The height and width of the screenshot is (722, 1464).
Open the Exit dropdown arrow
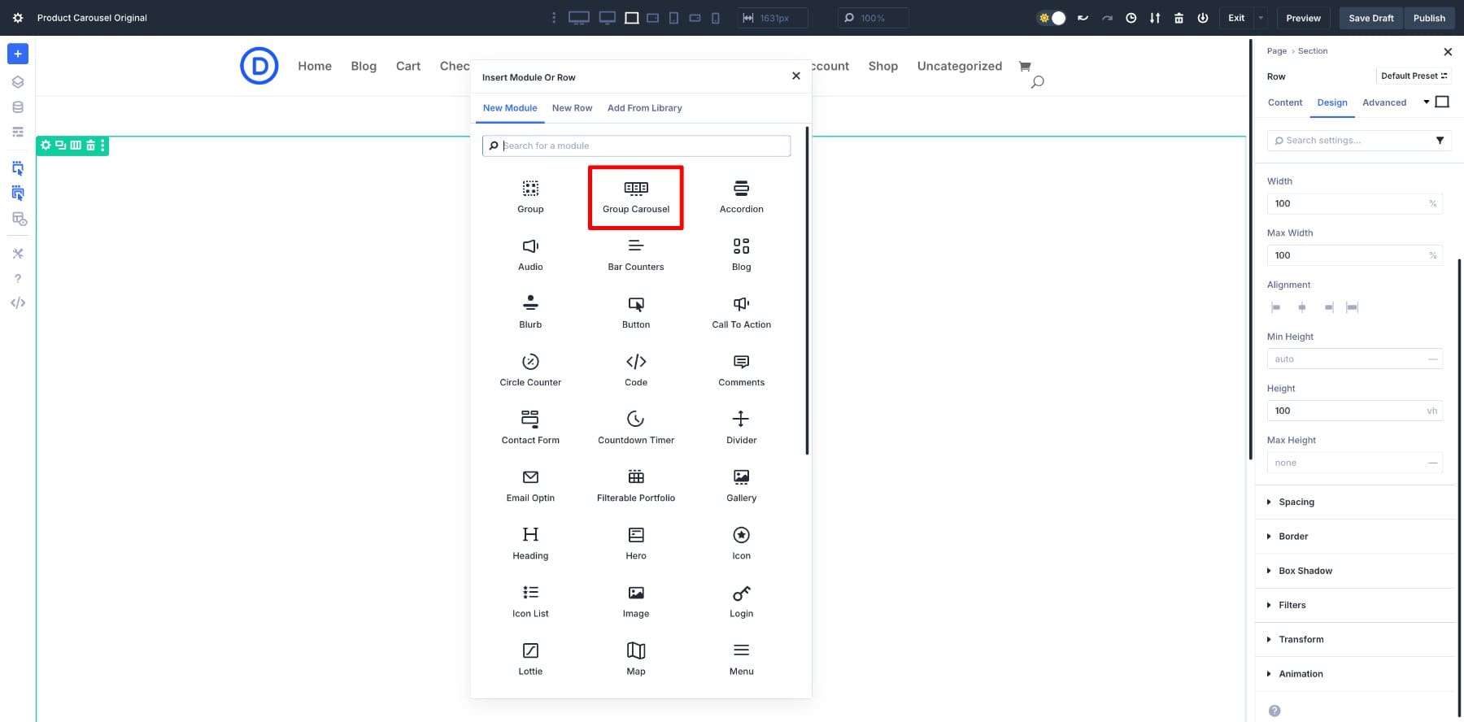coord(1261,18)
